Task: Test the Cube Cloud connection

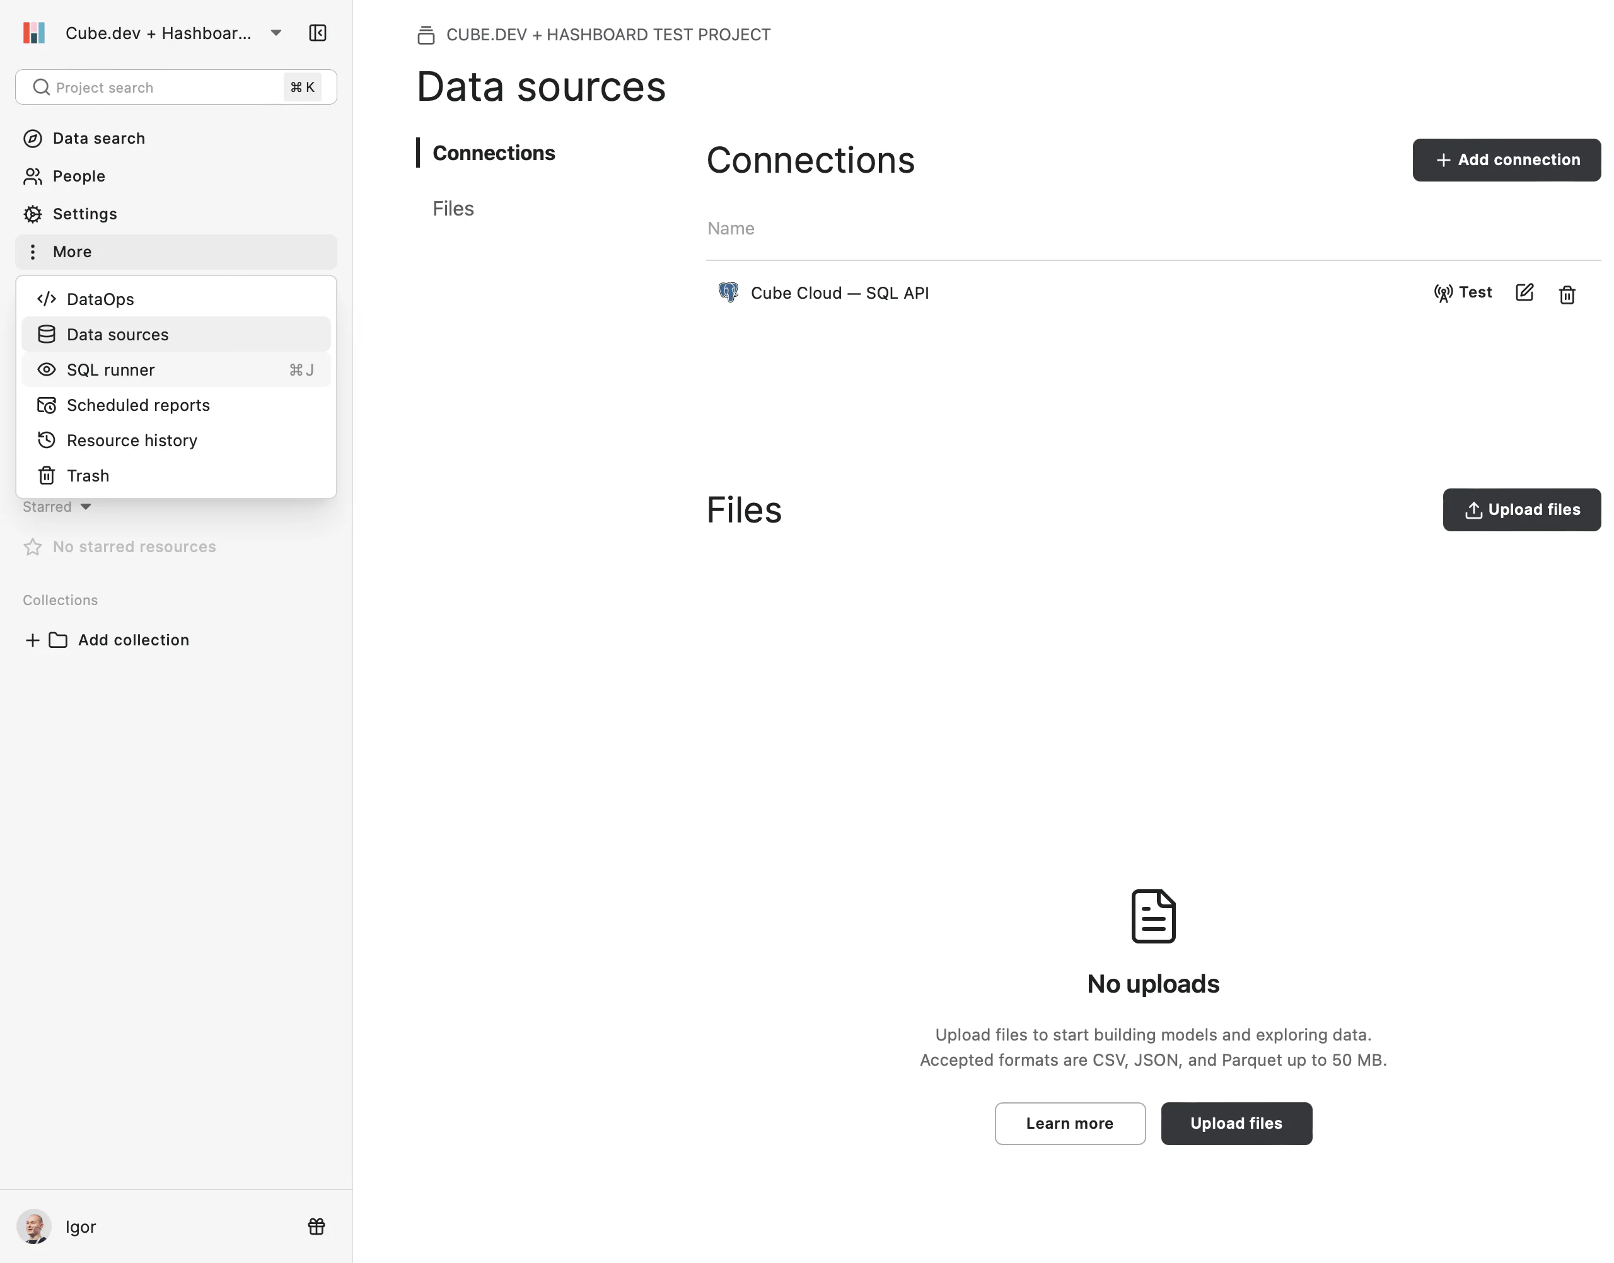Action: pos(1462,293)
